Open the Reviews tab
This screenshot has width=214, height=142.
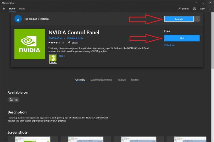(x=122, y=80)
